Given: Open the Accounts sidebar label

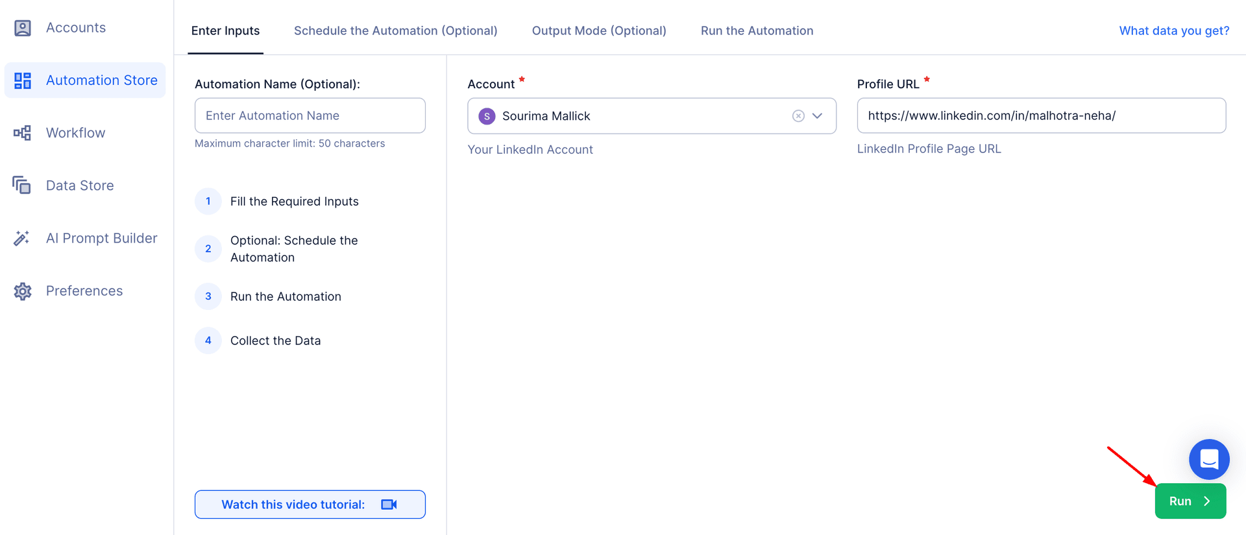Looking at the screenshot, I should click(x=76, y=28).
